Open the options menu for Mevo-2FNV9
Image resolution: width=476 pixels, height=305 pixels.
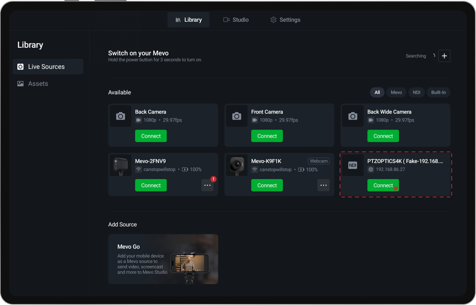click(207, 185)
